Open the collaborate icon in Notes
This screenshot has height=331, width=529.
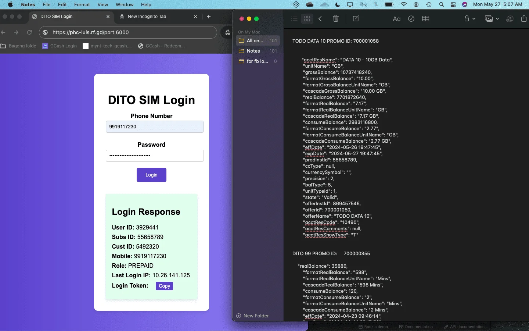click(x=510, y=19)
